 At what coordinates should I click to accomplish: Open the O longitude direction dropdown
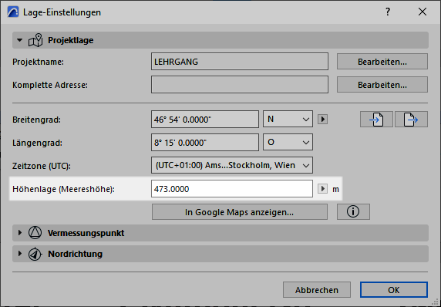(288, 142)
